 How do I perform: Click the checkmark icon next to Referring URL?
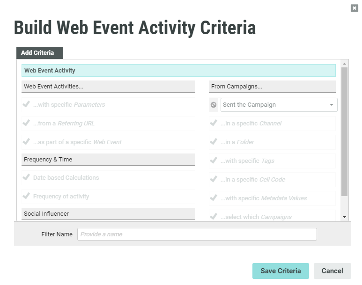27,123
